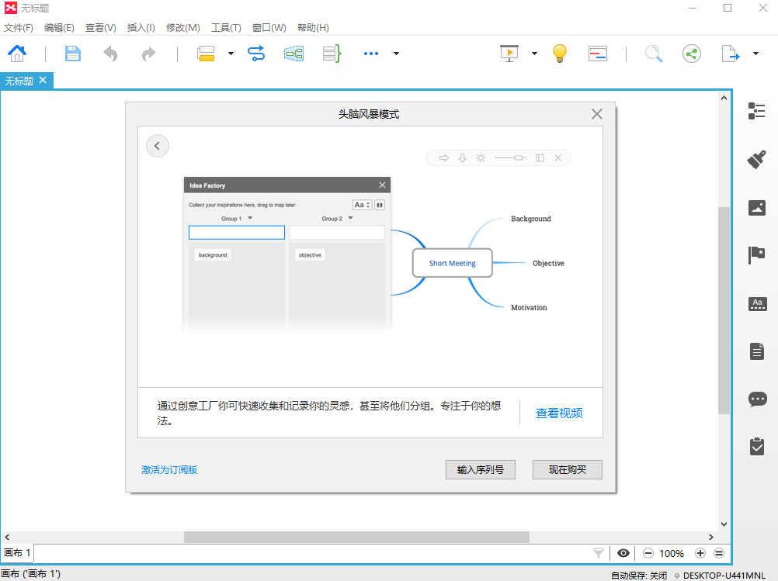This screenshot has width=778, height=581.
Task: Share the mind map
Action: tap(692, 54)
